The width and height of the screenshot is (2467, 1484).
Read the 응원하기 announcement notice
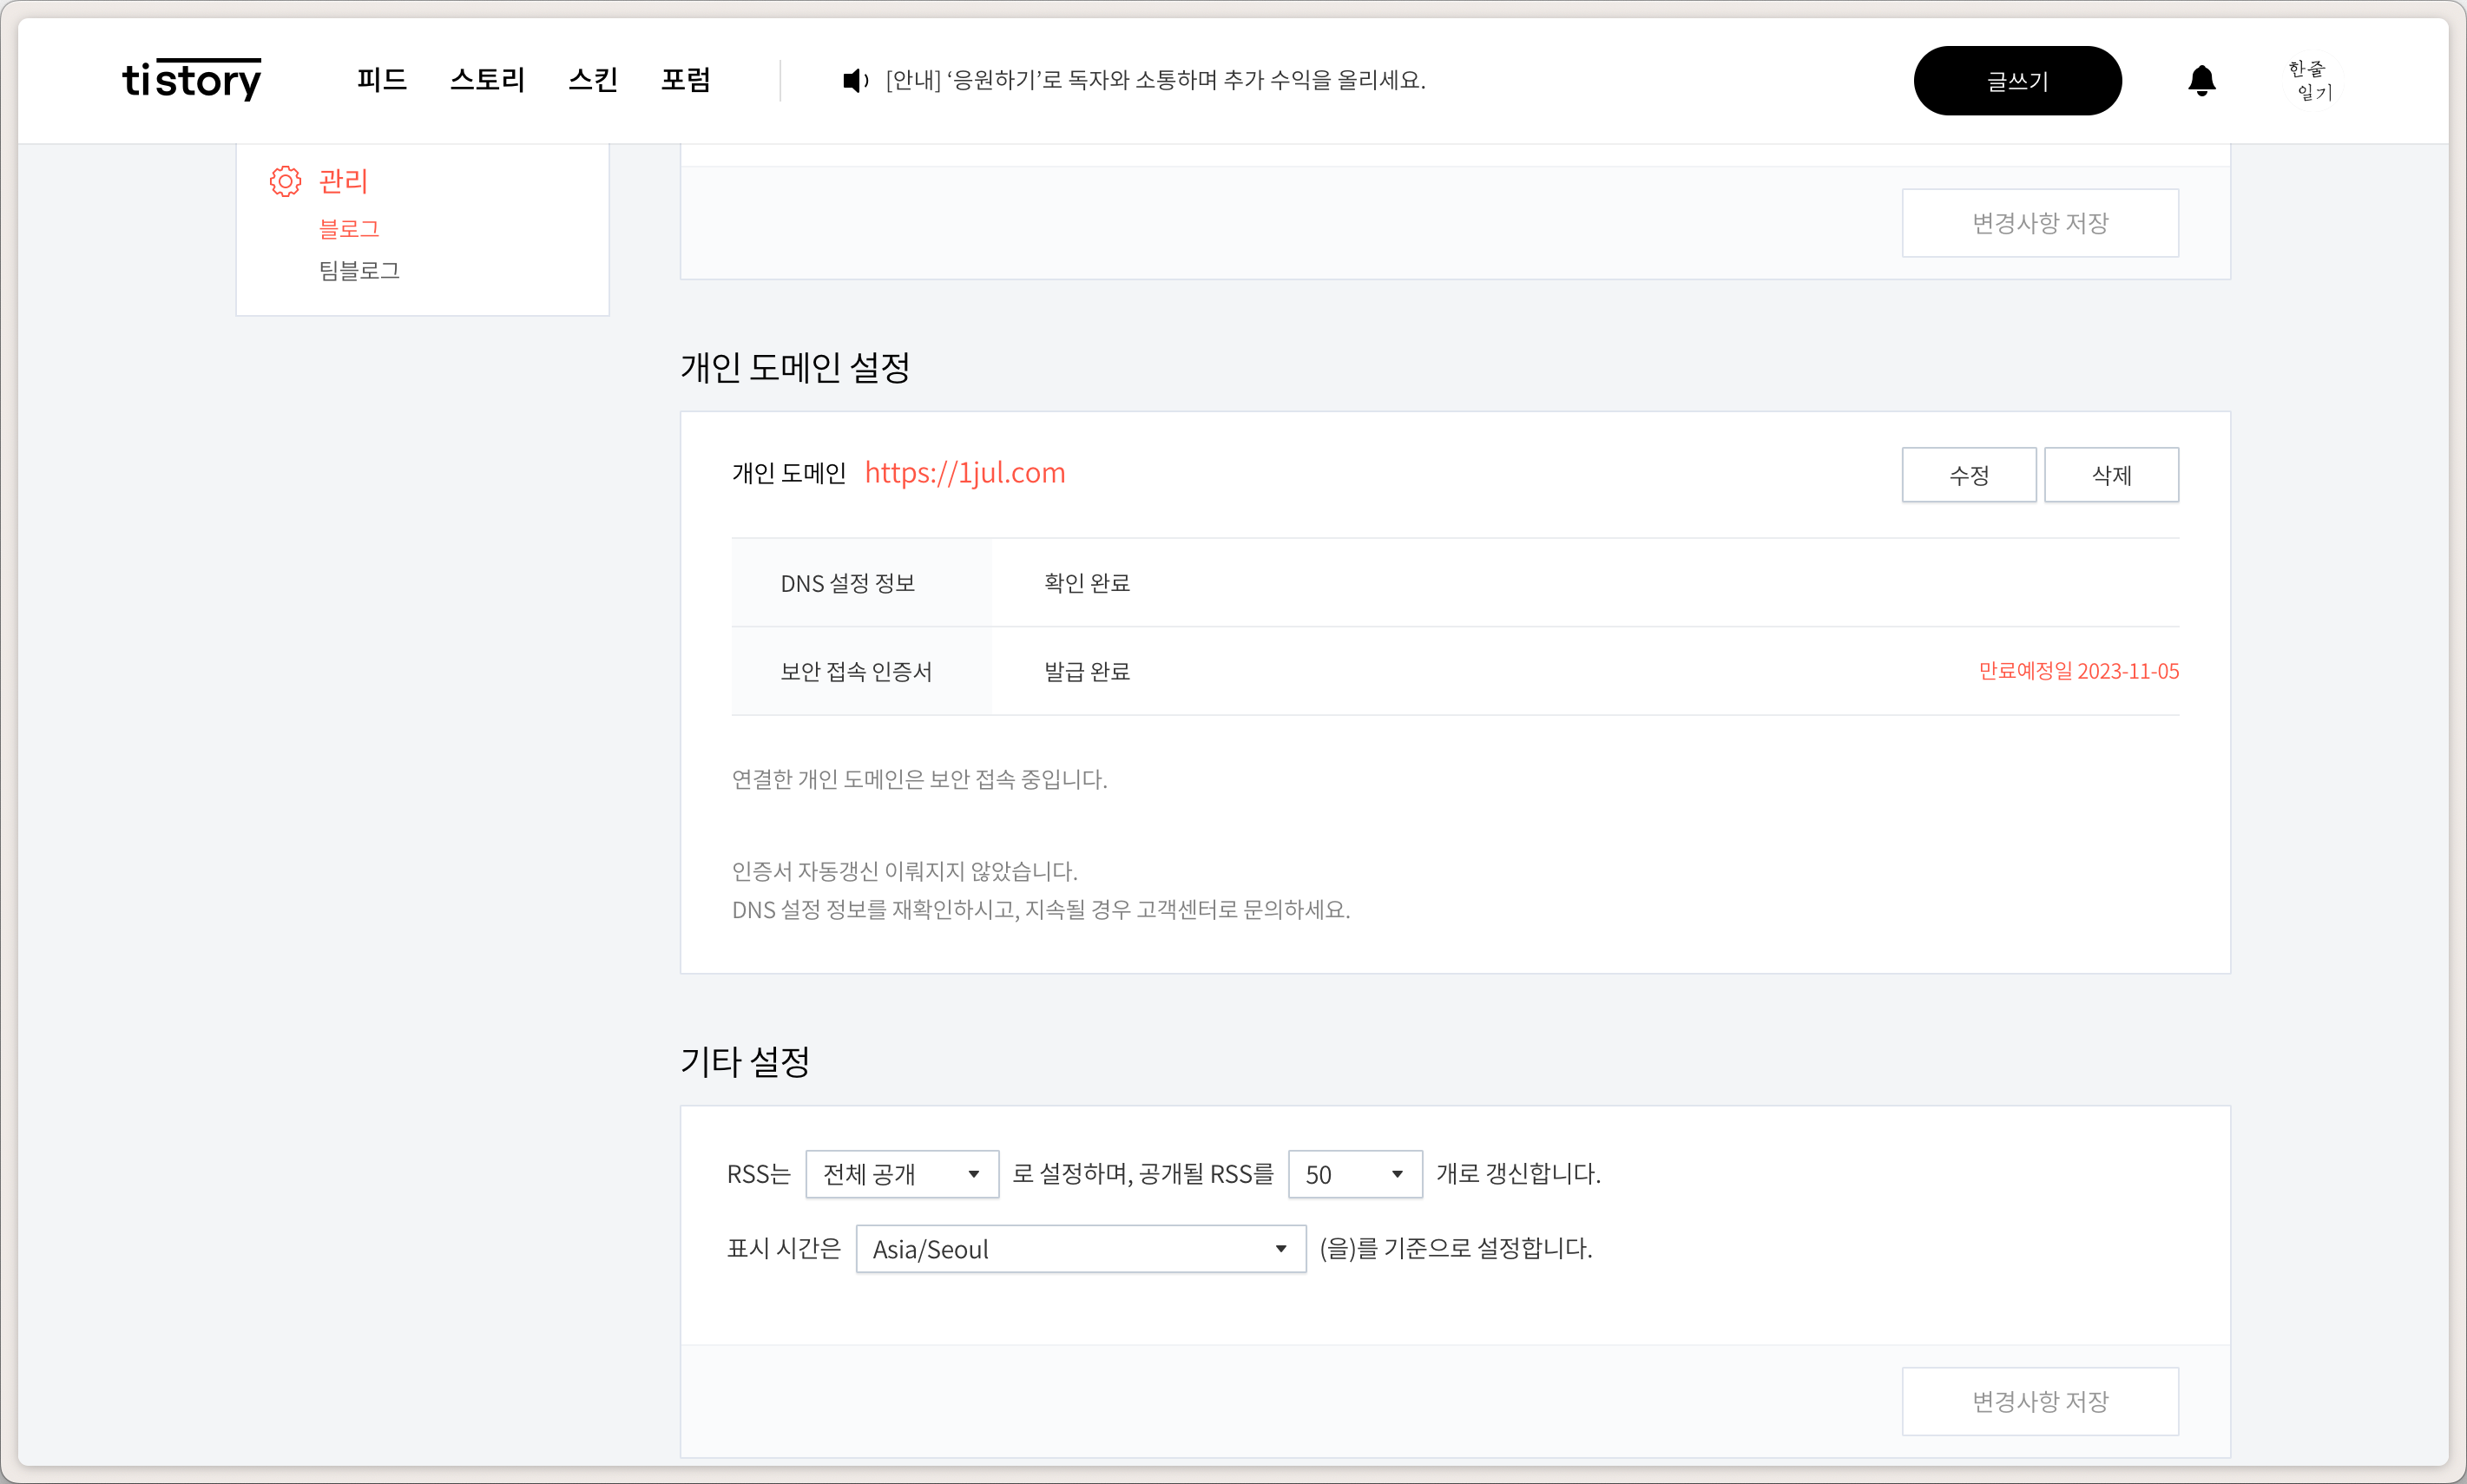coord(1155,80)
